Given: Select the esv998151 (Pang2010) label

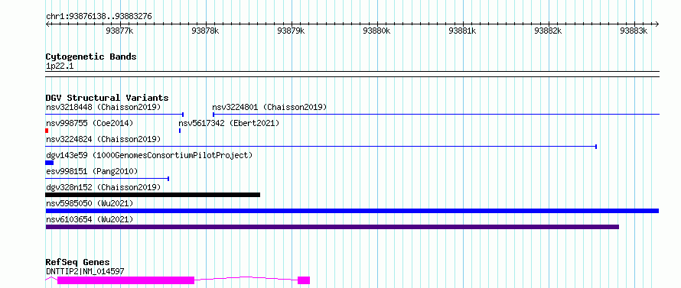Looking at the screenshot, I should click(x=92, y=172).
